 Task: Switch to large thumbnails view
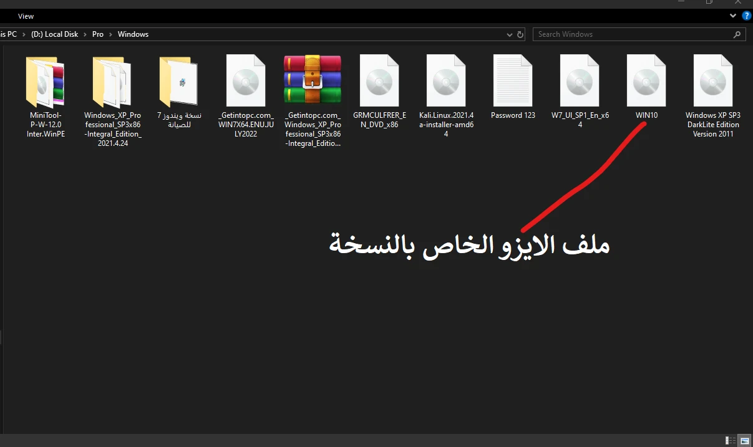[x=745, y=440]
